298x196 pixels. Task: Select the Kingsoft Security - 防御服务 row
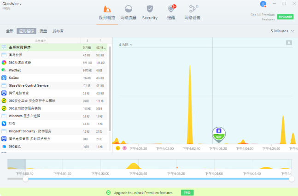(x=53, y=131)
